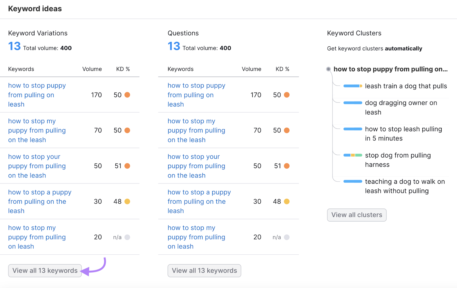457x288 pixels.
Task: Click the blue-yellow bar beside 'leash train a dog'
Action: 352,86
